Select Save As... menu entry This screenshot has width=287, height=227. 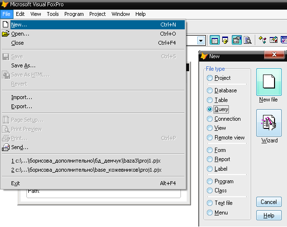[x=93, y=65]
